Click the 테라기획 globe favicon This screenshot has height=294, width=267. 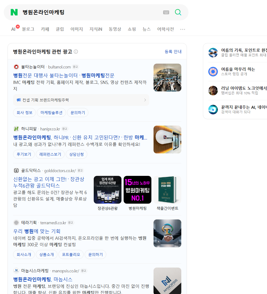(x=16, y=223)
